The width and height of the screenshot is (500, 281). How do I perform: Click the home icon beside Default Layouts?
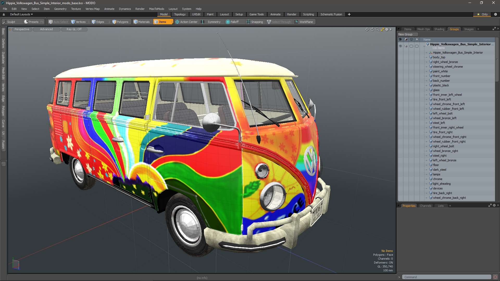click(x=4, y=14)
